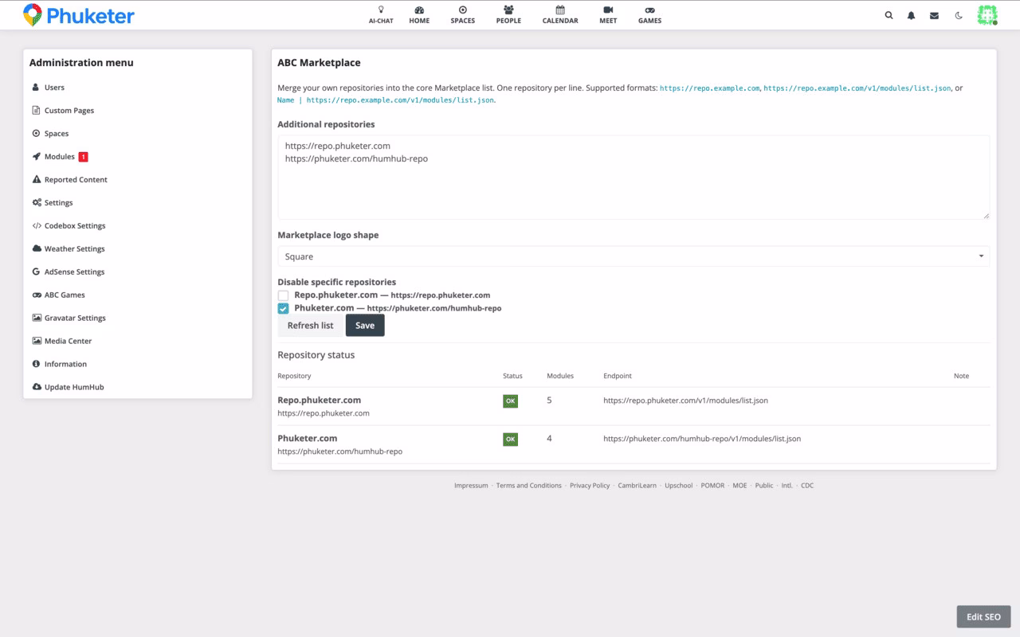Uncheck the Phuketer.com disable repository checkbox
The width and height of the screenshot is (1020, 637).
coord(283,309)
